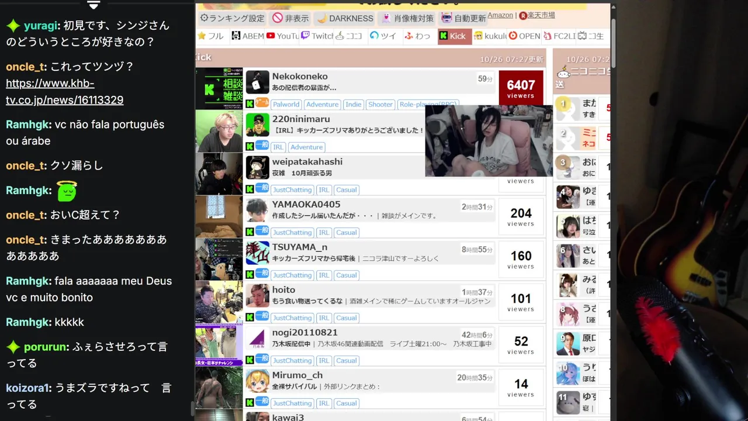Switch to the ツイ tab
The image size is (748, 421).
pos(385,36)
